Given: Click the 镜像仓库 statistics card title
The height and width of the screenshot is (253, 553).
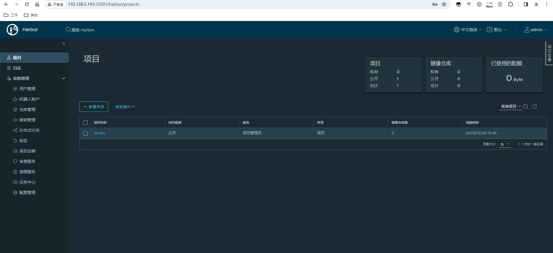Looking at the screenshot, I should click(x=441, y=63).
